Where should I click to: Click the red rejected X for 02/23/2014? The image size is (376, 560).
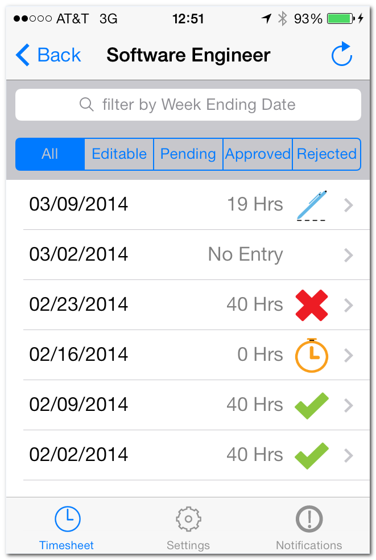pos(311,305)
